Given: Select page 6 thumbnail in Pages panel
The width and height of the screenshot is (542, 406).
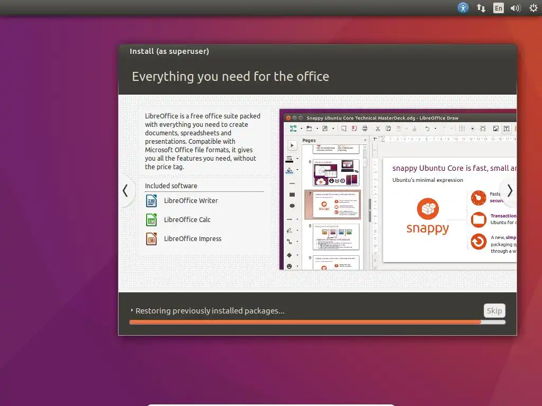Looking at the screenshot, I should pos(336,173).
